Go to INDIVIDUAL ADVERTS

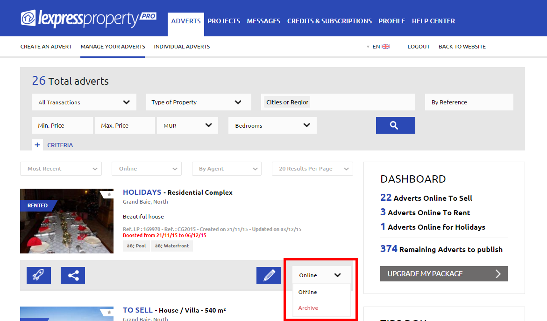coord(182,47)
